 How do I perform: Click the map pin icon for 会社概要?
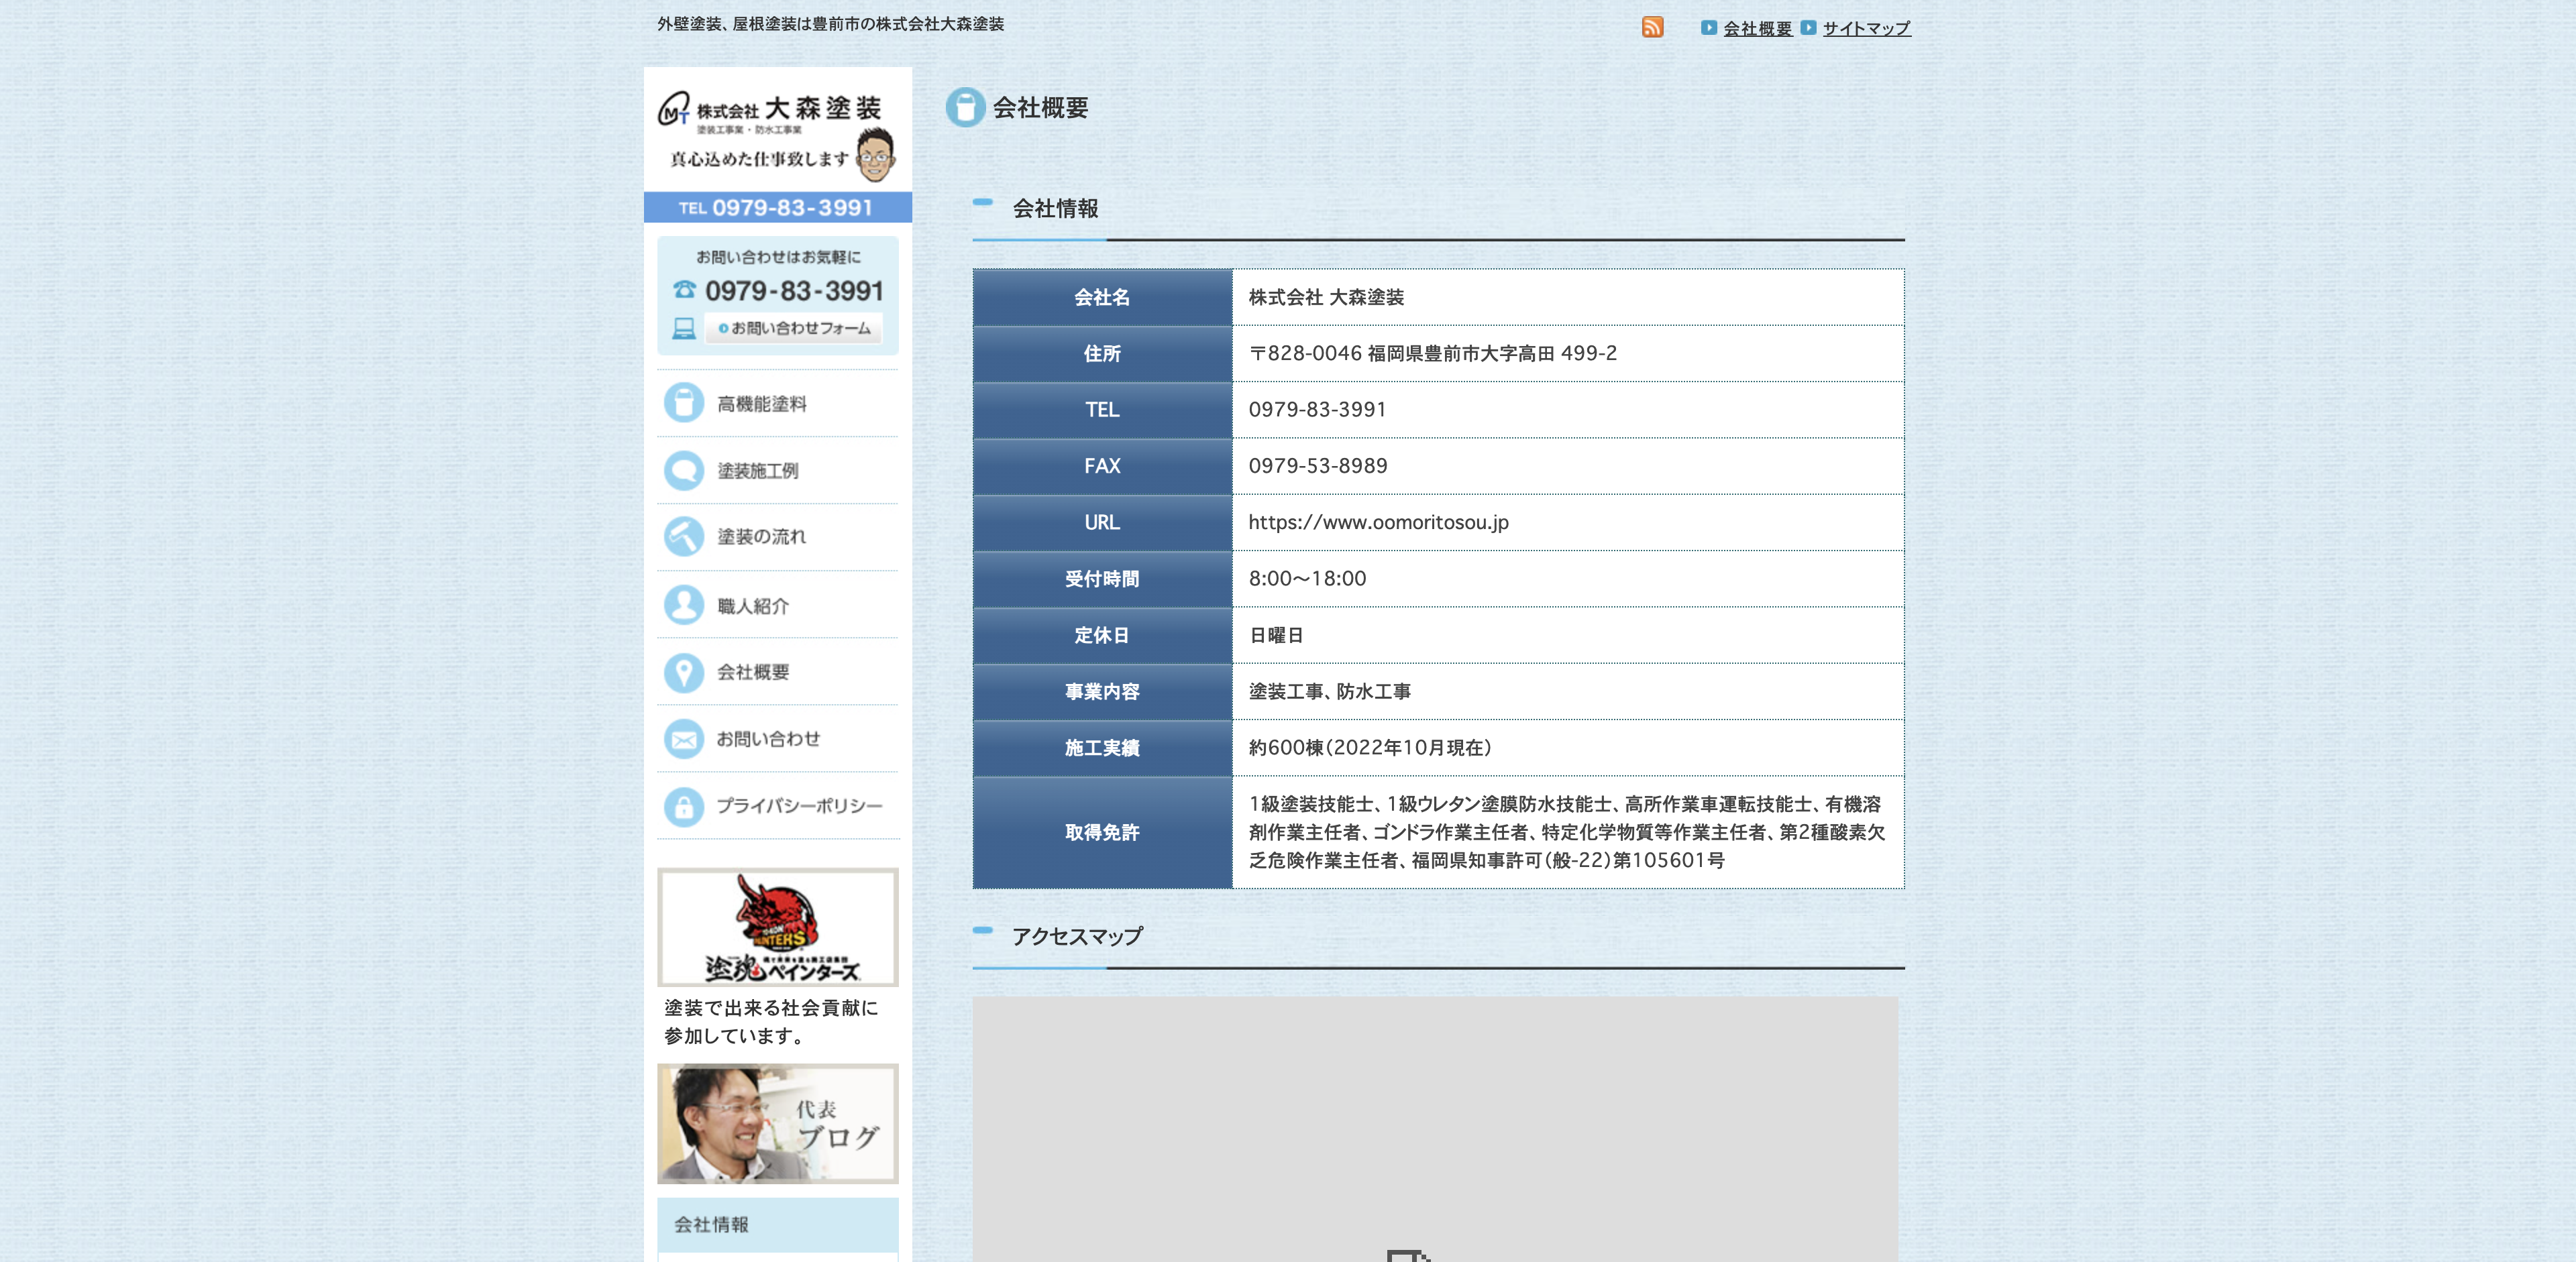(684, 673)
